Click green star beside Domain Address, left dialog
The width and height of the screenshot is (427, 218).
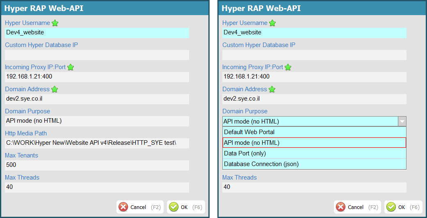coord(55,90)
